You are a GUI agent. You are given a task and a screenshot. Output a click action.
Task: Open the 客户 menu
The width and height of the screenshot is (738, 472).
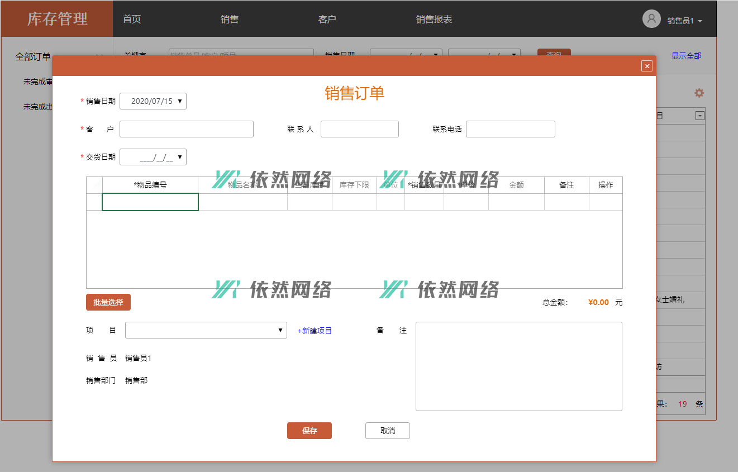(x=327, y=19)
